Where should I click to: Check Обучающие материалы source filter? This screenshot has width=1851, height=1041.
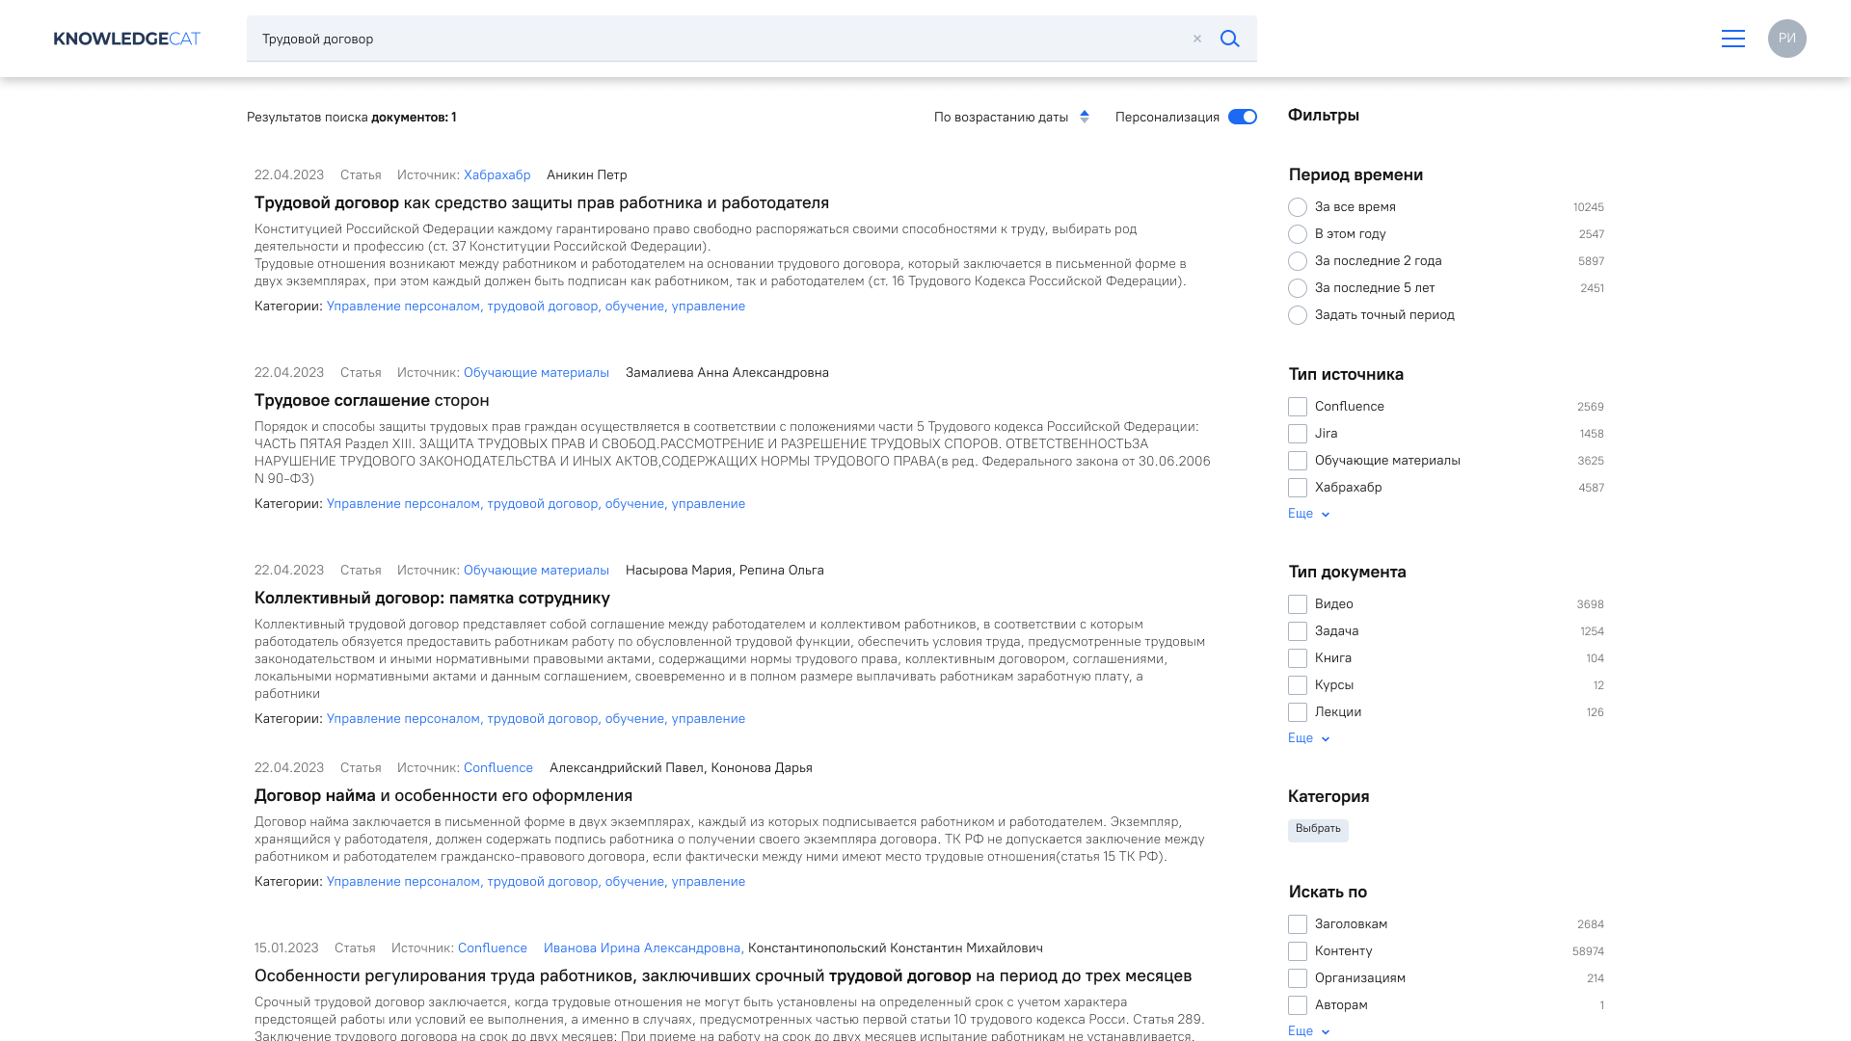coord(1298,461)
